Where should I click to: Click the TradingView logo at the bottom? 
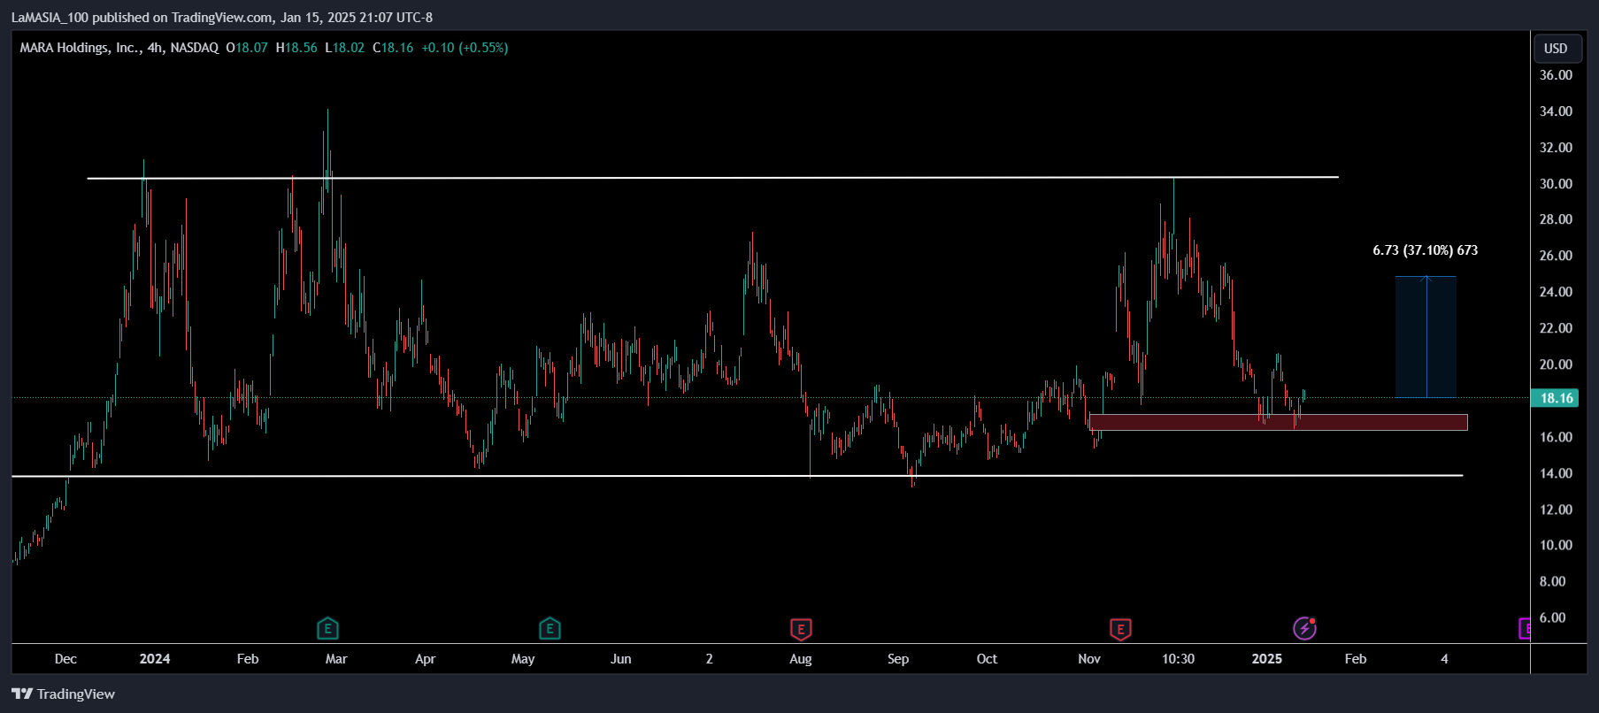pos(64,694)
